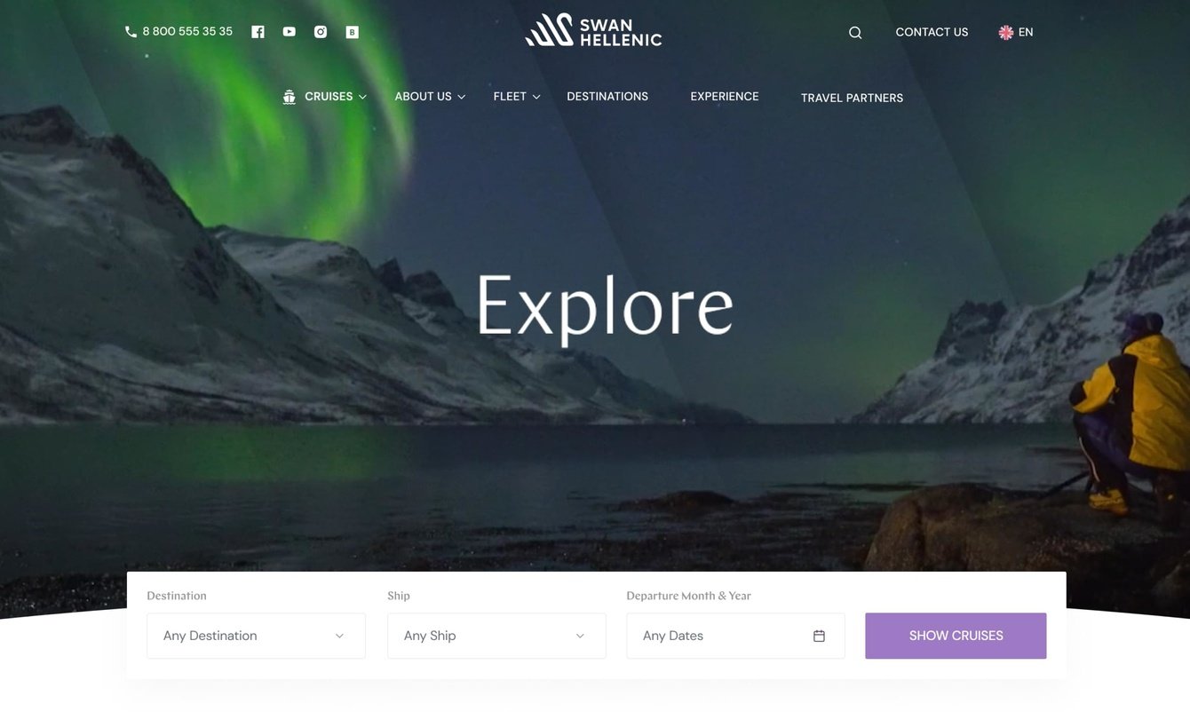Image resolution: width=1190 pixels, height=712 pixels.
Task: Select the Any Dates departure field
Action: click(735, 636)
